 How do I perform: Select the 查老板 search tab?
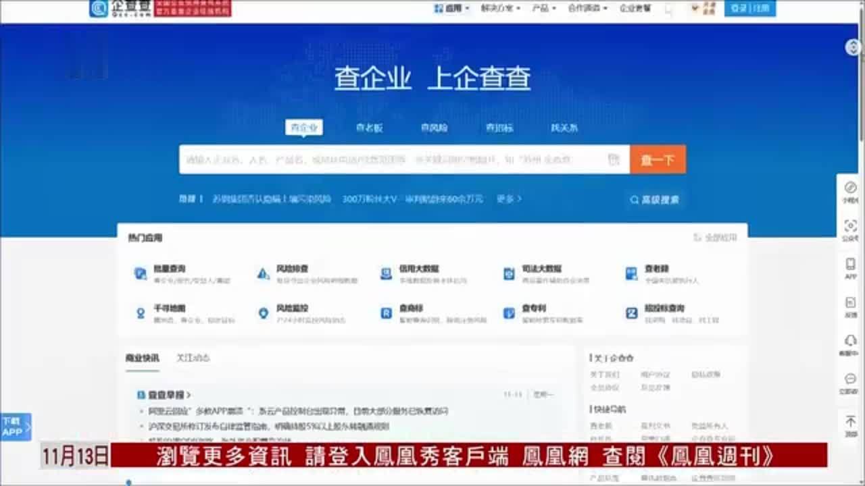click(370, 128)
